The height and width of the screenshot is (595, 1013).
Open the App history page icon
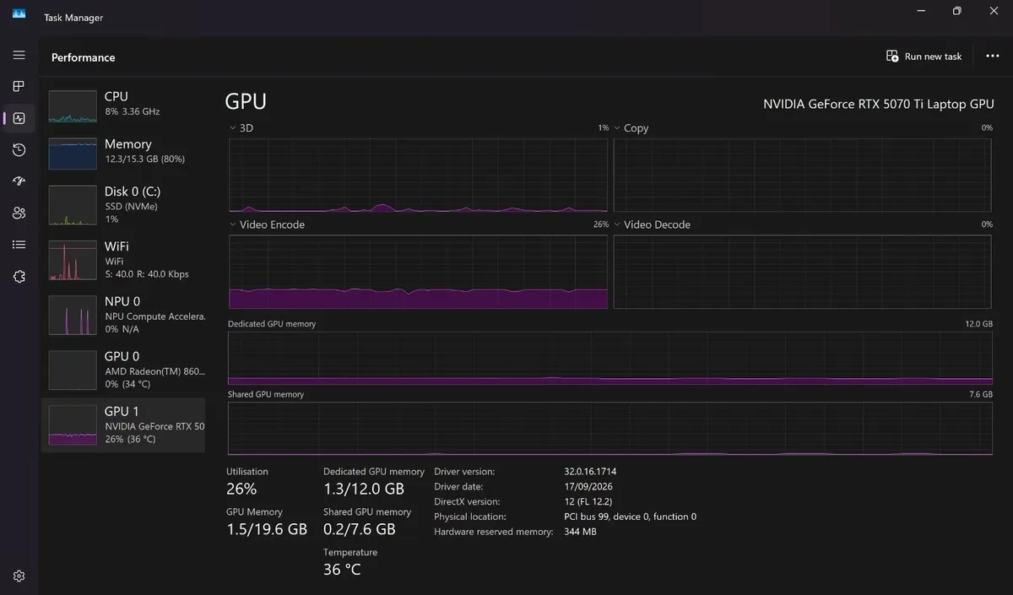pos(19,149)
